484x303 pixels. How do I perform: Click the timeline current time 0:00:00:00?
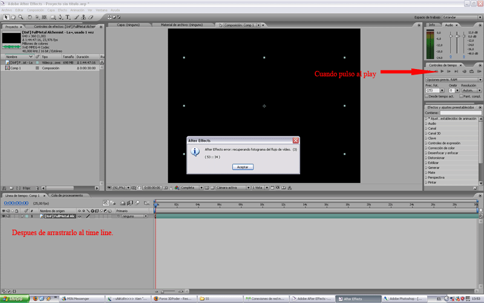16,203
